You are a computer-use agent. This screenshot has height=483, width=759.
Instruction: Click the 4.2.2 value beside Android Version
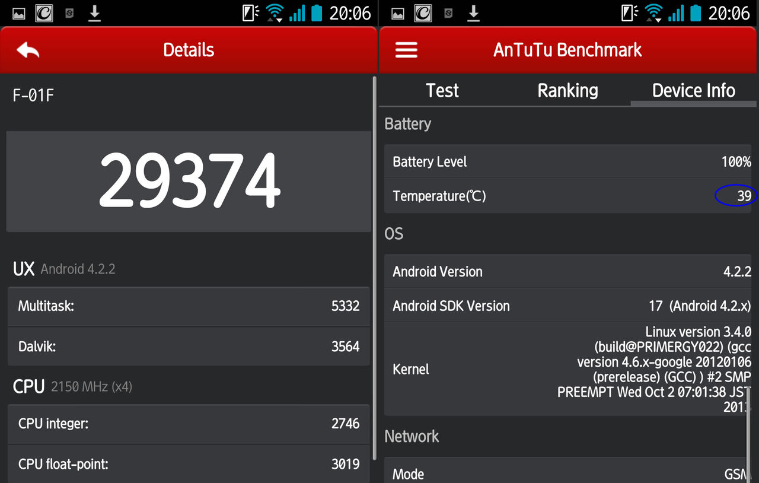(x=737, y=272)
